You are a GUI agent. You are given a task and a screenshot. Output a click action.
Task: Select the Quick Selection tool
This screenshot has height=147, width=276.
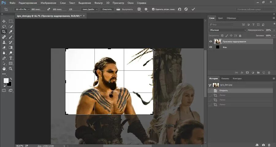[11, 26]
